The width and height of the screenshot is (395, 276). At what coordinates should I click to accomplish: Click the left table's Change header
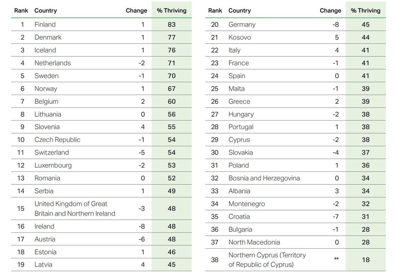[136, 11]
